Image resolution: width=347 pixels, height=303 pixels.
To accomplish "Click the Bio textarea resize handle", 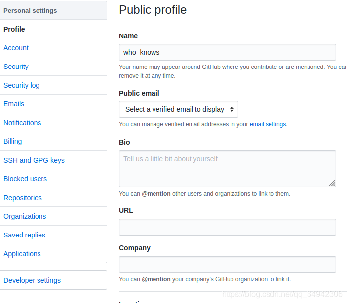I will (332, 183).
